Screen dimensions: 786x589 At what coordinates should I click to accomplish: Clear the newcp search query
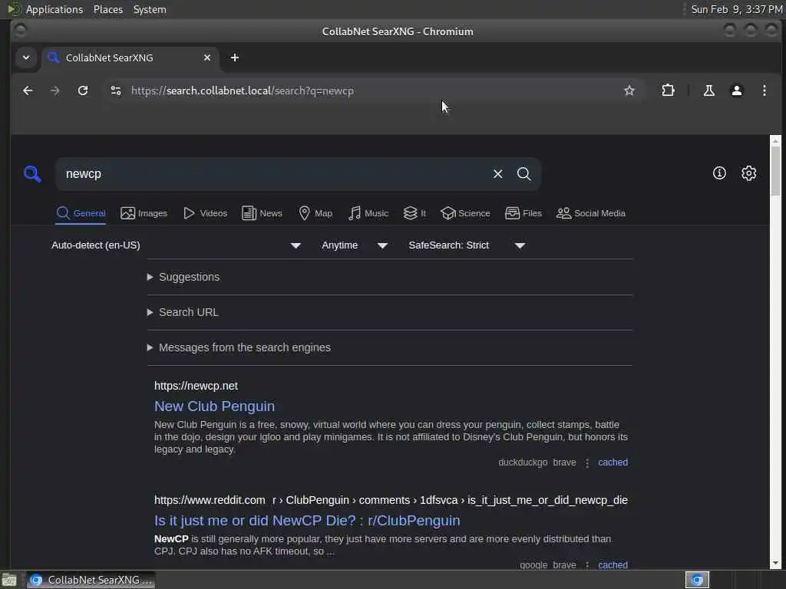point(497,174)
